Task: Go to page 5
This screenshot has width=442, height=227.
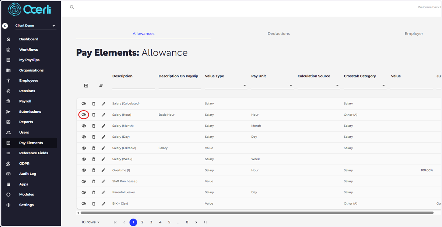Action: [169, 222]
